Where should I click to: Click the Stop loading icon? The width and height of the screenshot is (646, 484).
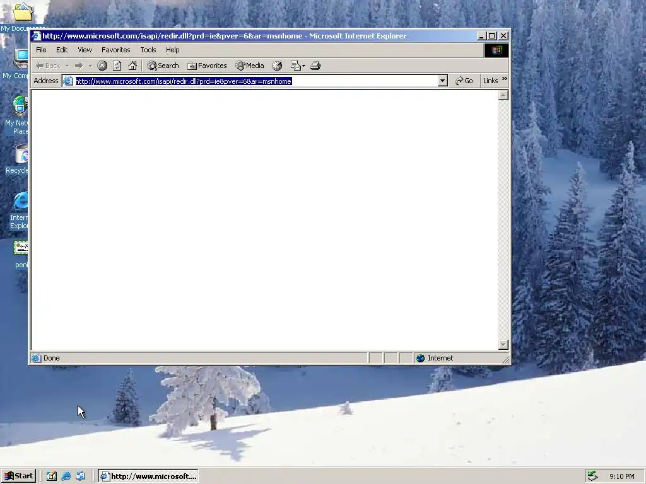(x=102, y=66)
